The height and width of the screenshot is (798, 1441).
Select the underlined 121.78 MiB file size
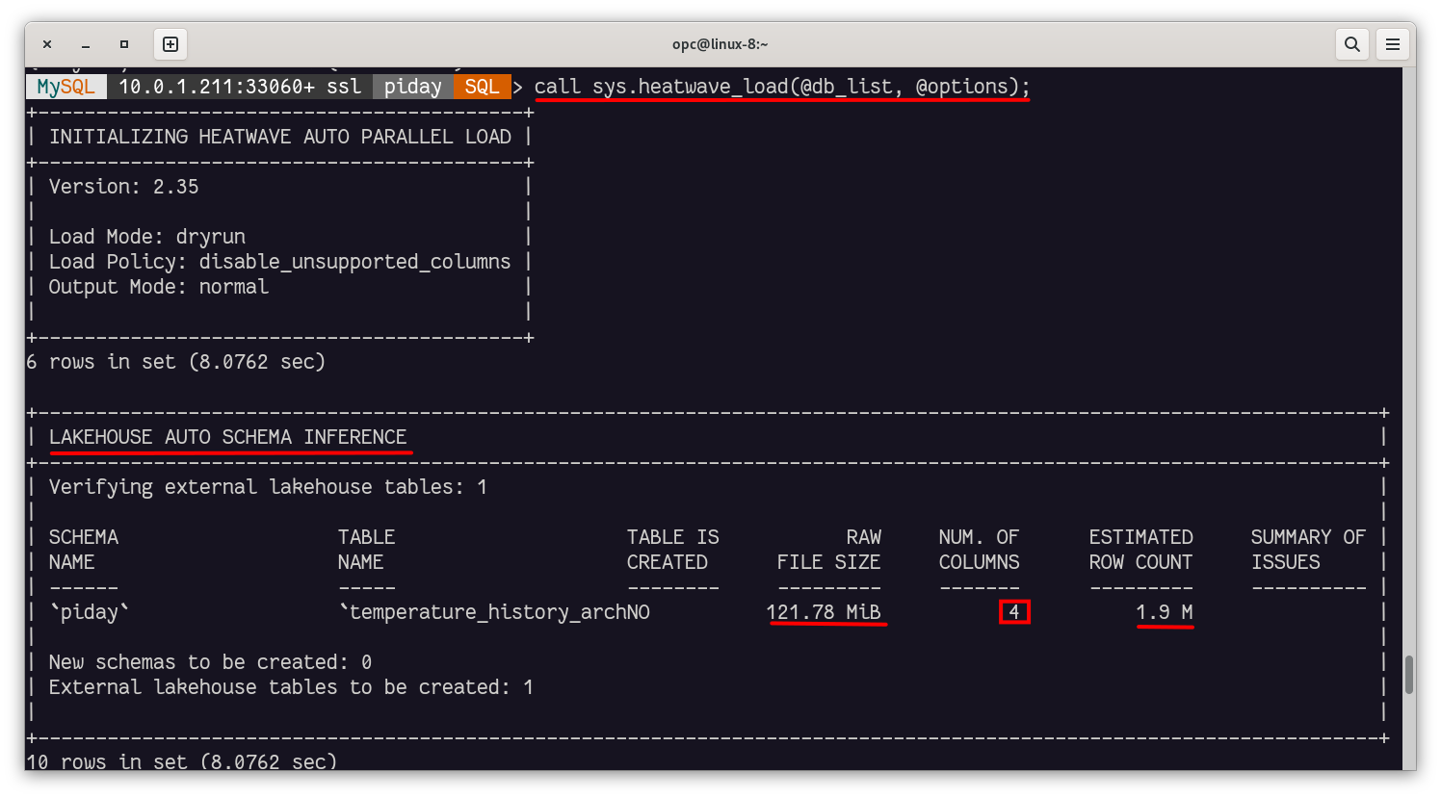coord(825,611)
